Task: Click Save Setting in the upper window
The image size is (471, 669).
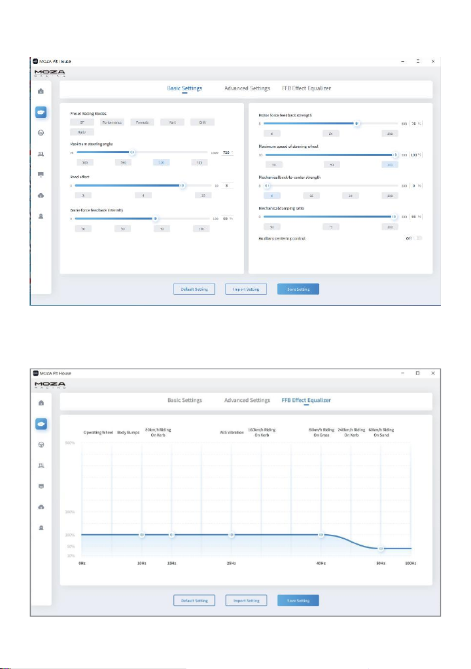Action: tap(298, 289)
